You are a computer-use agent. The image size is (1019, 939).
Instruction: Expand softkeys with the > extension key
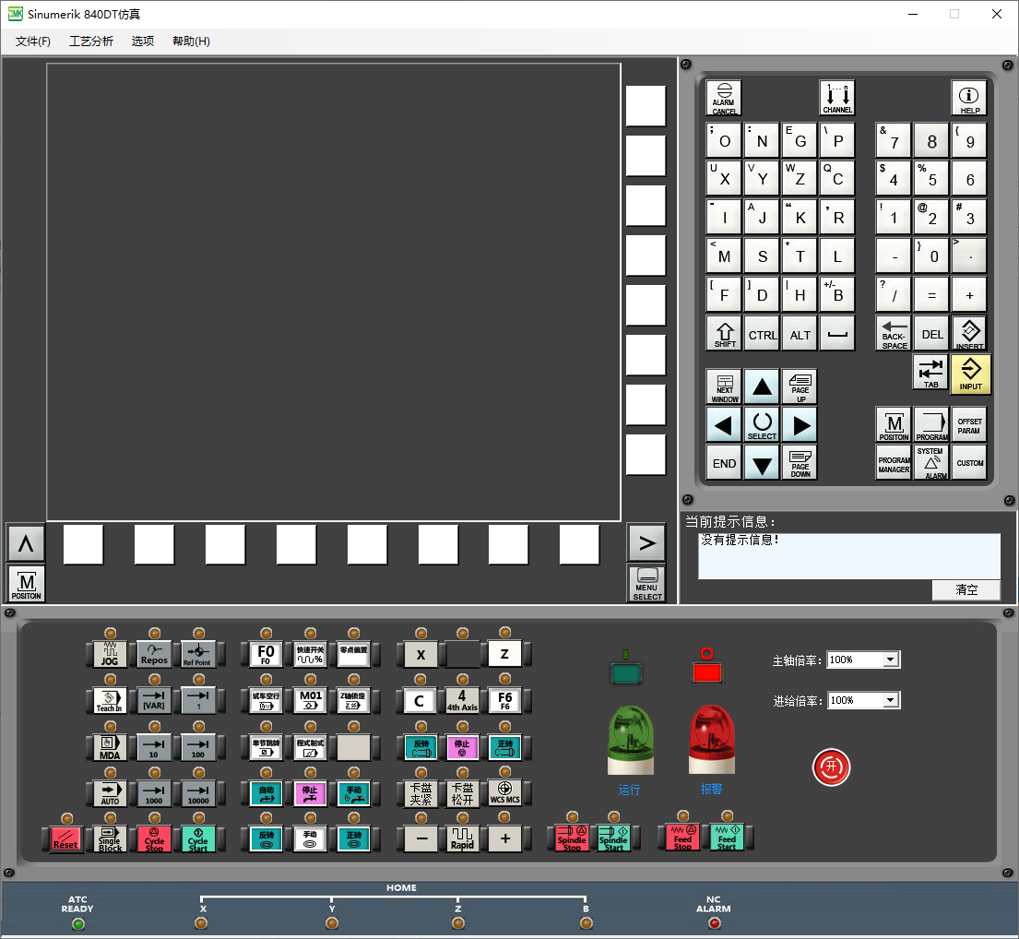click(646, 542)
